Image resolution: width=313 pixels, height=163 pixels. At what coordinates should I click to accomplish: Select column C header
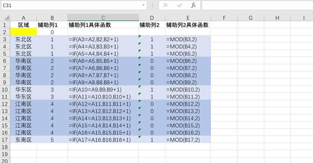[103, 18]
